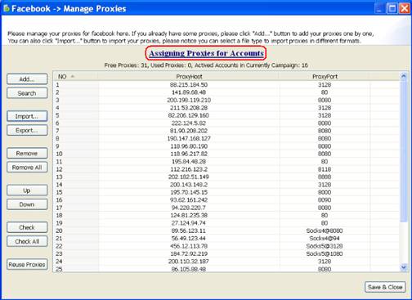
Task: Click the window icon in the title bar
Action: (7, 8)
